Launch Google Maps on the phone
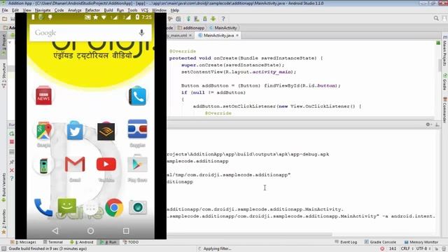This screenshot has height=252, width=448. [x=43, y=131]
